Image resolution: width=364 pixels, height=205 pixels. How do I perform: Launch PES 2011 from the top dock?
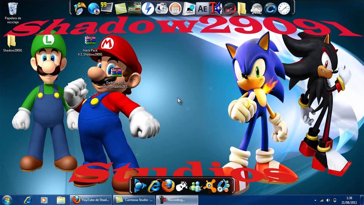click(x=134, y=9)
